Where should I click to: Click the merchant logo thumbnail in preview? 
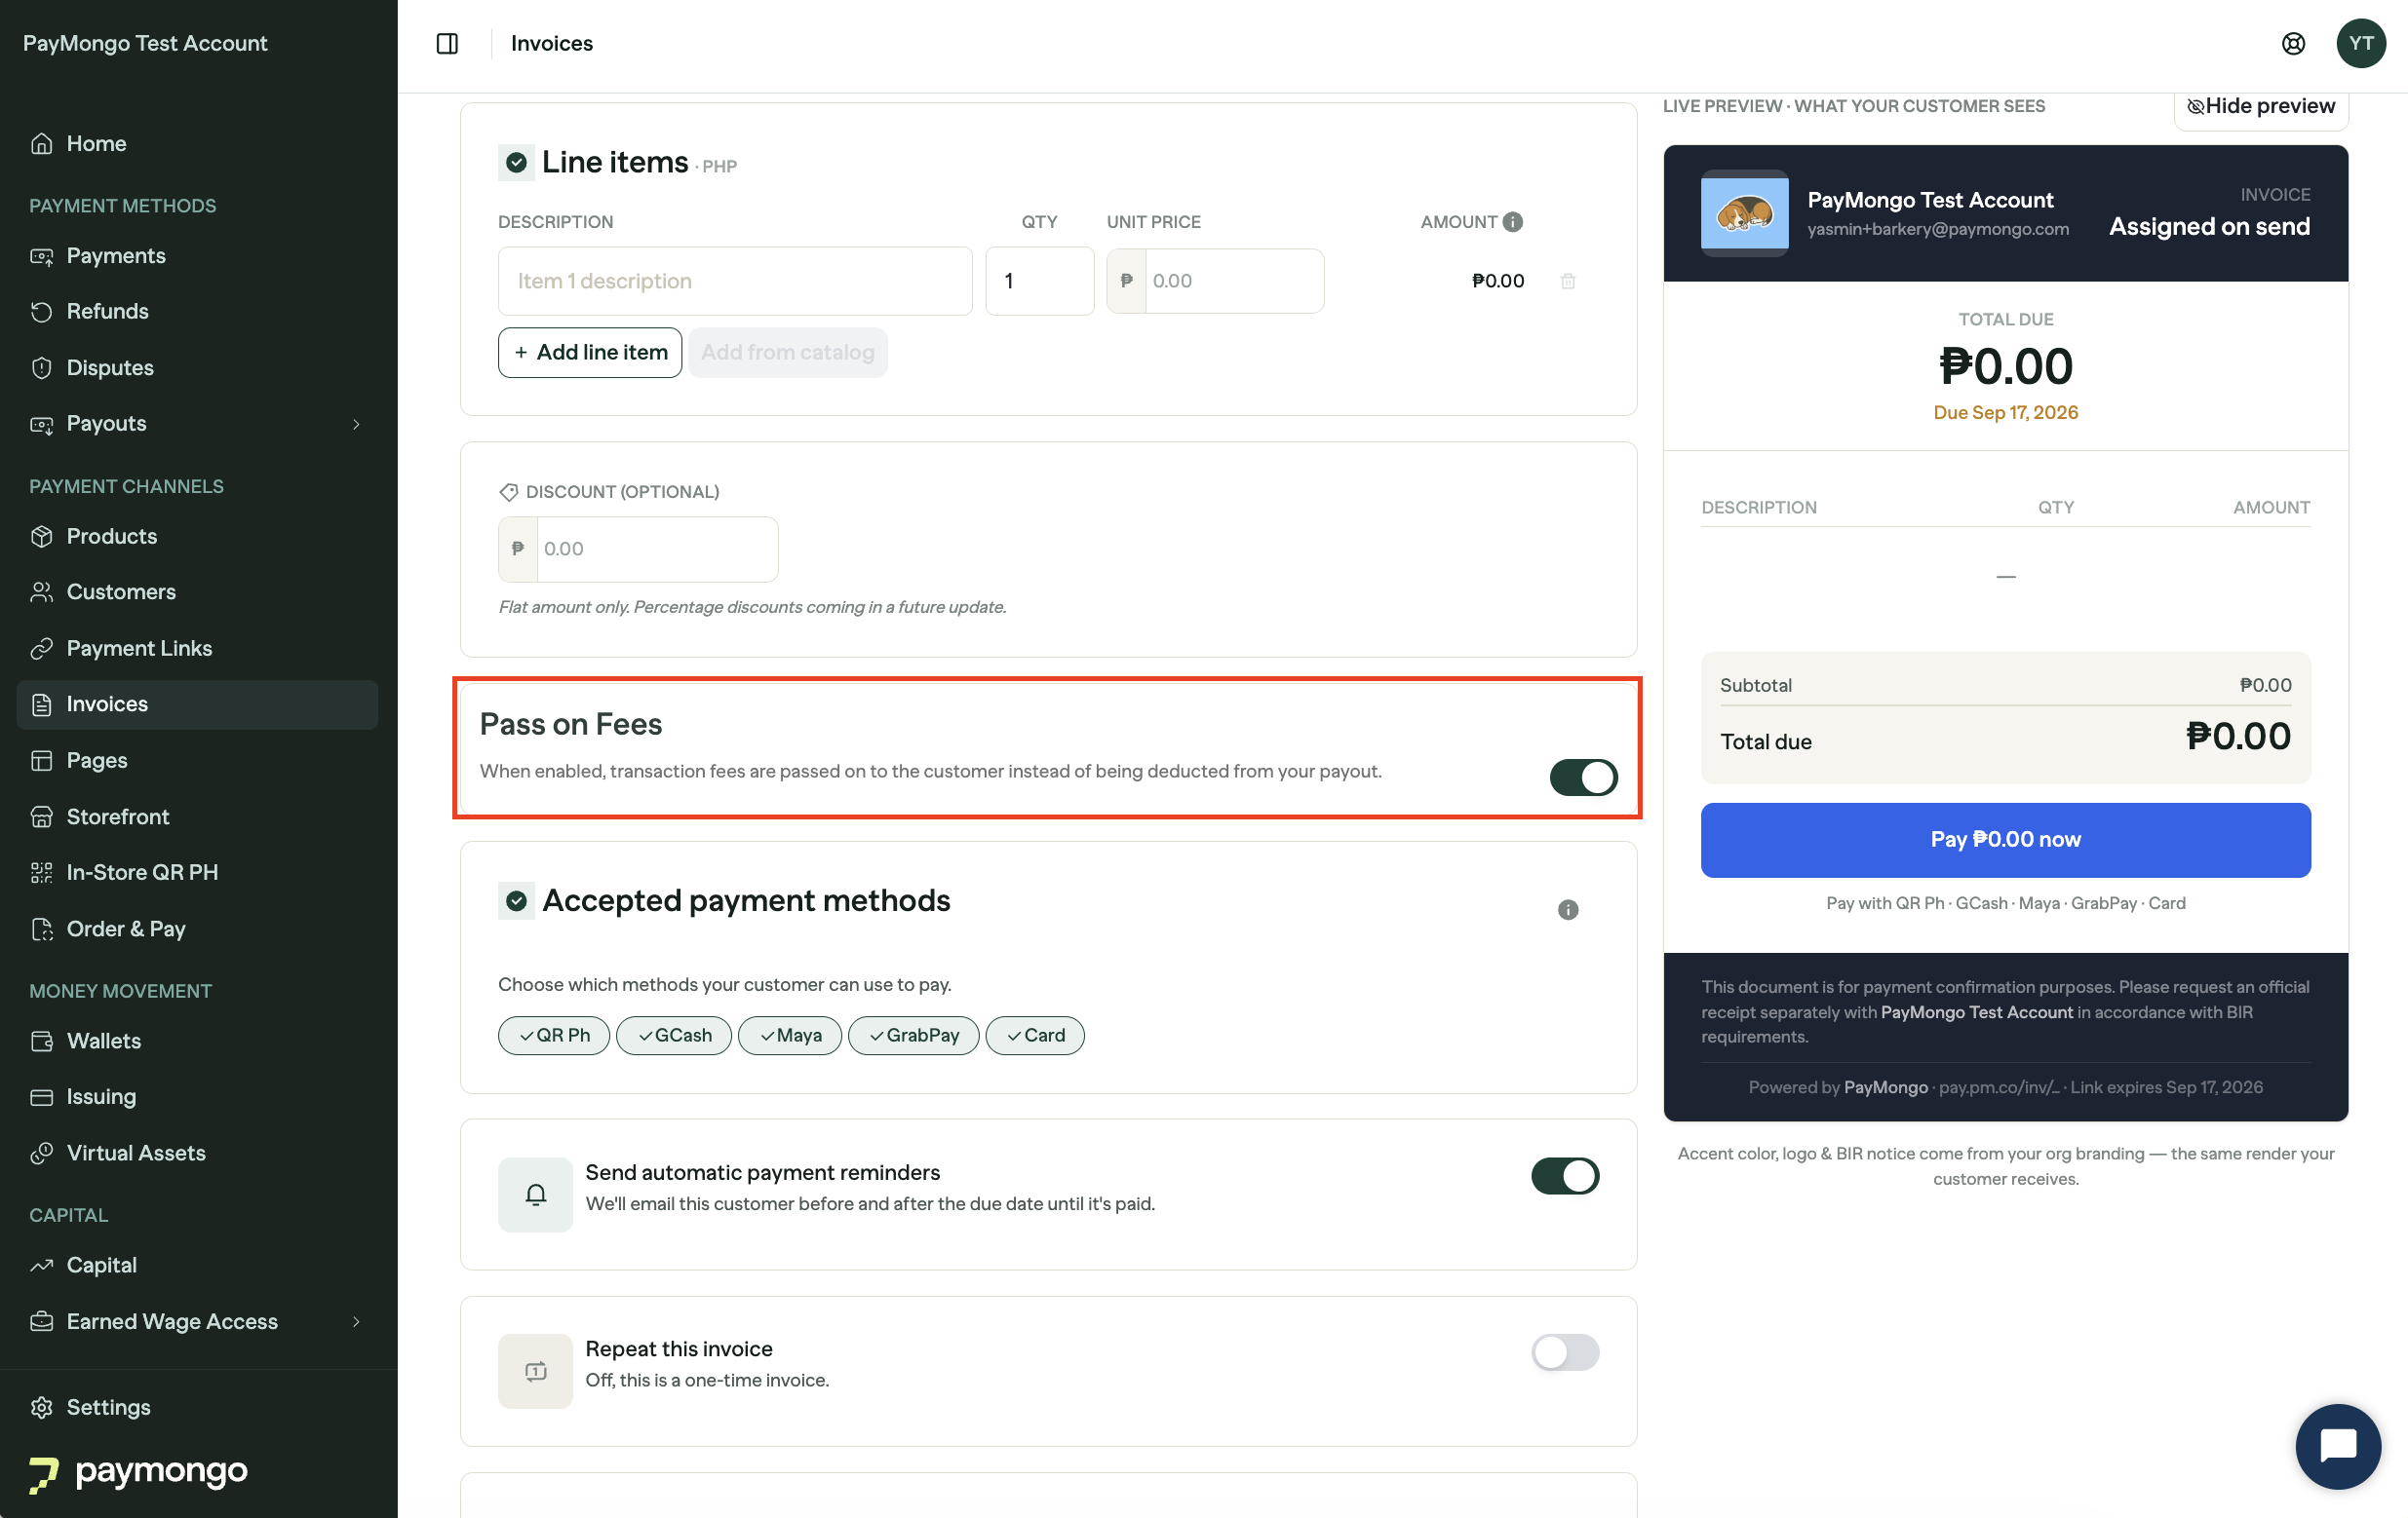click(1744, 212)
